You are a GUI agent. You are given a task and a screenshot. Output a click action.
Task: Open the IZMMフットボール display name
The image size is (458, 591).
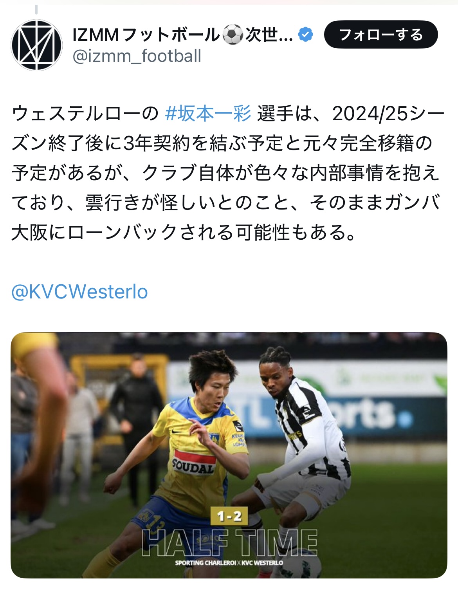(182, 35)
